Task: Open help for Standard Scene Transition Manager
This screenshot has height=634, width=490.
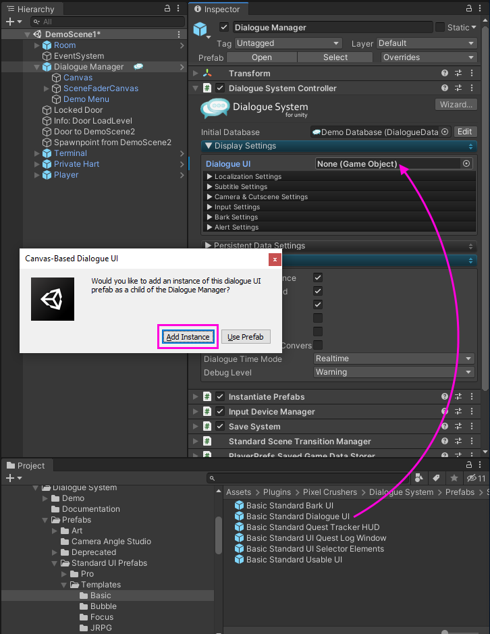Action: click(445, 441)
